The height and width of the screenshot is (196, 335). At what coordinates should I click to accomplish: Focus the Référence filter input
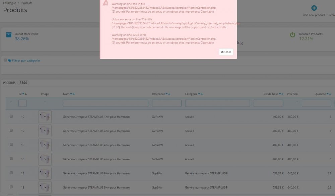coord(166,103)
